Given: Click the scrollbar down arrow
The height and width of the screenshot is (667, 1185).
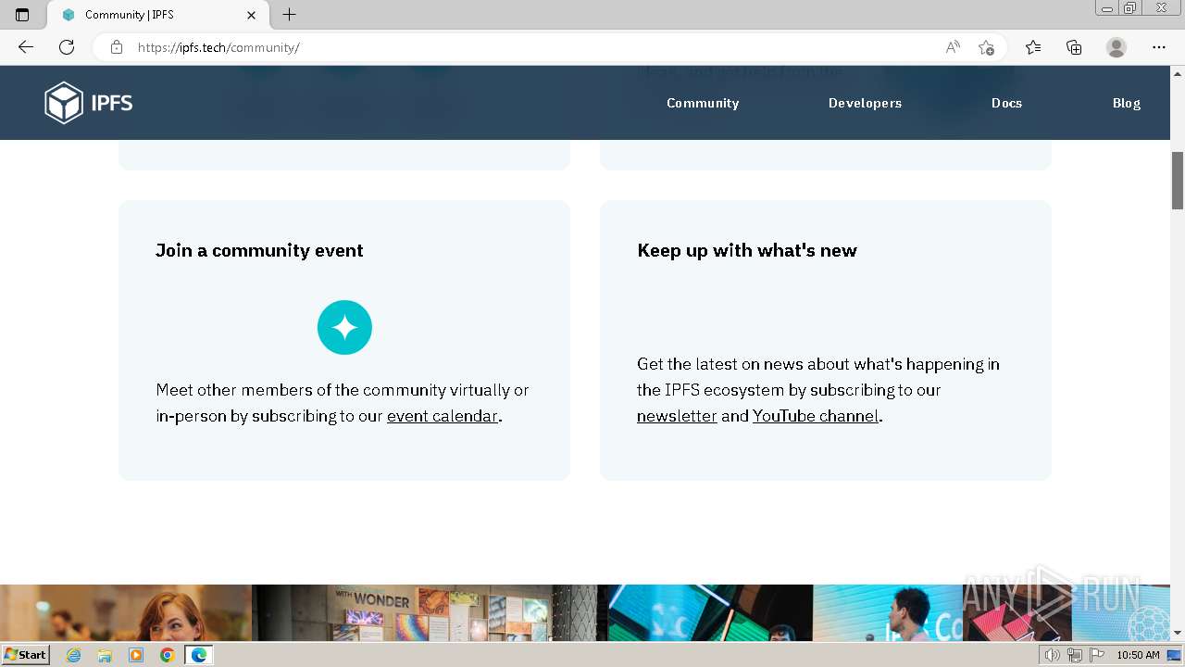Looking at the screenshot, I should point(1178,633).
